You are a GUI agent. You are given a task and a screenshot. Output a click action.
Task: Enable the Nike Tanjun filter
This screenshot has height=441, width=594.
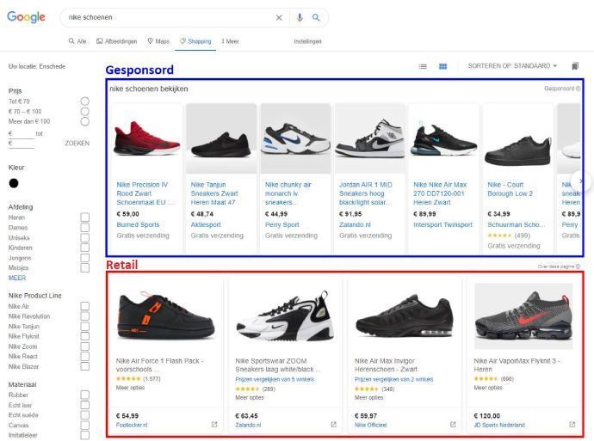[x=85, y=326]
